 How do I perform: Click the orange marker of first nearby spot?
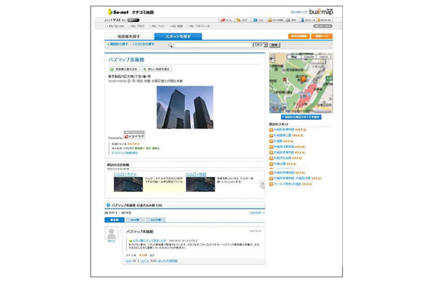(271, 129)
